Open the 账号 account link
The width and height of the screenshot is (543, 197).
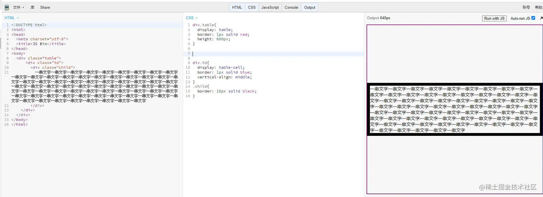[526, 7]
